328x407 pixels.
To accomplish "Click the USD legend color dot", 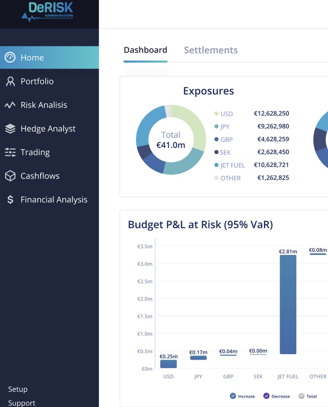I will (x=216, y=113).
